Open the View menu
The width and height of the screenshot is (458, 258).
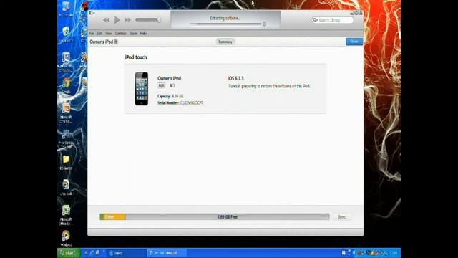point(109,34)
